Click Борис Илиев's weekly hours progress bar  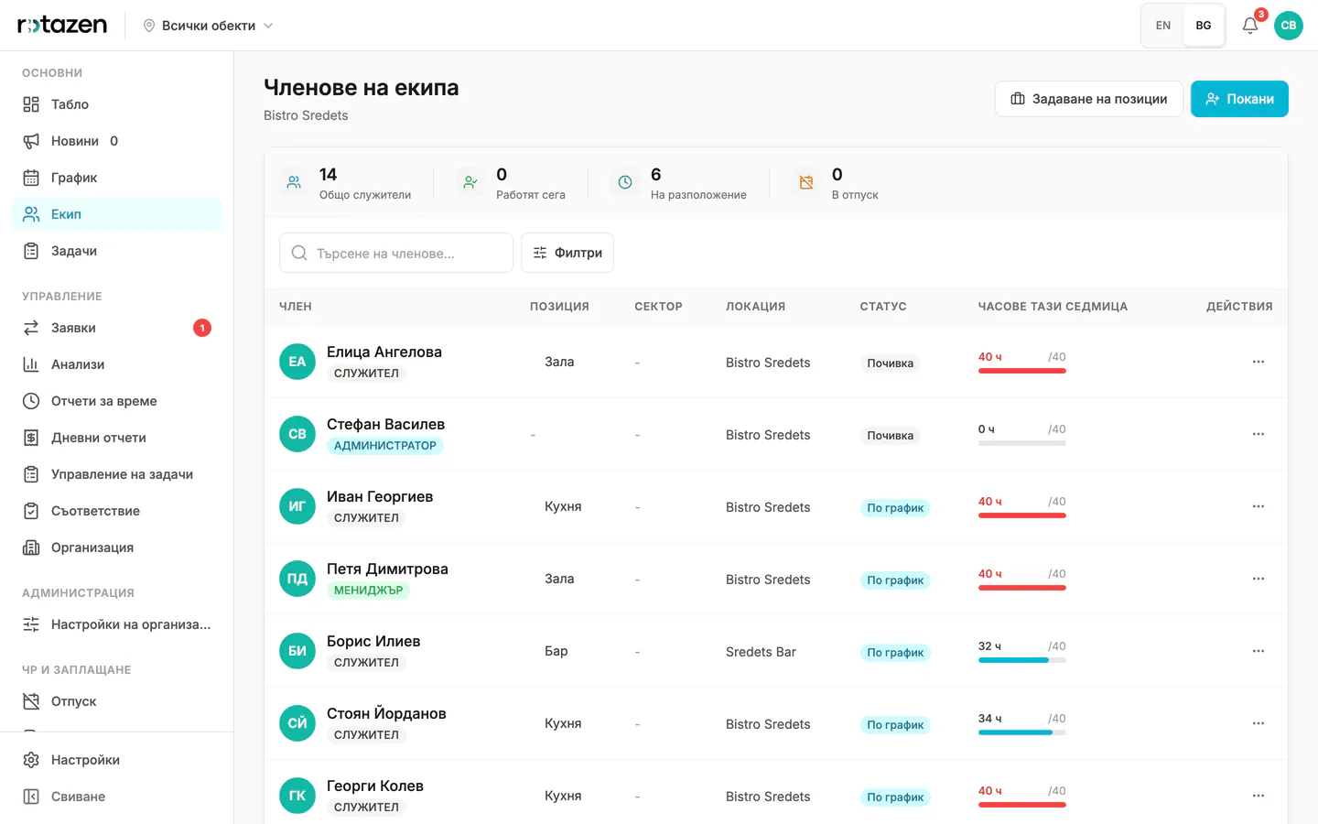click(1022, 660)
